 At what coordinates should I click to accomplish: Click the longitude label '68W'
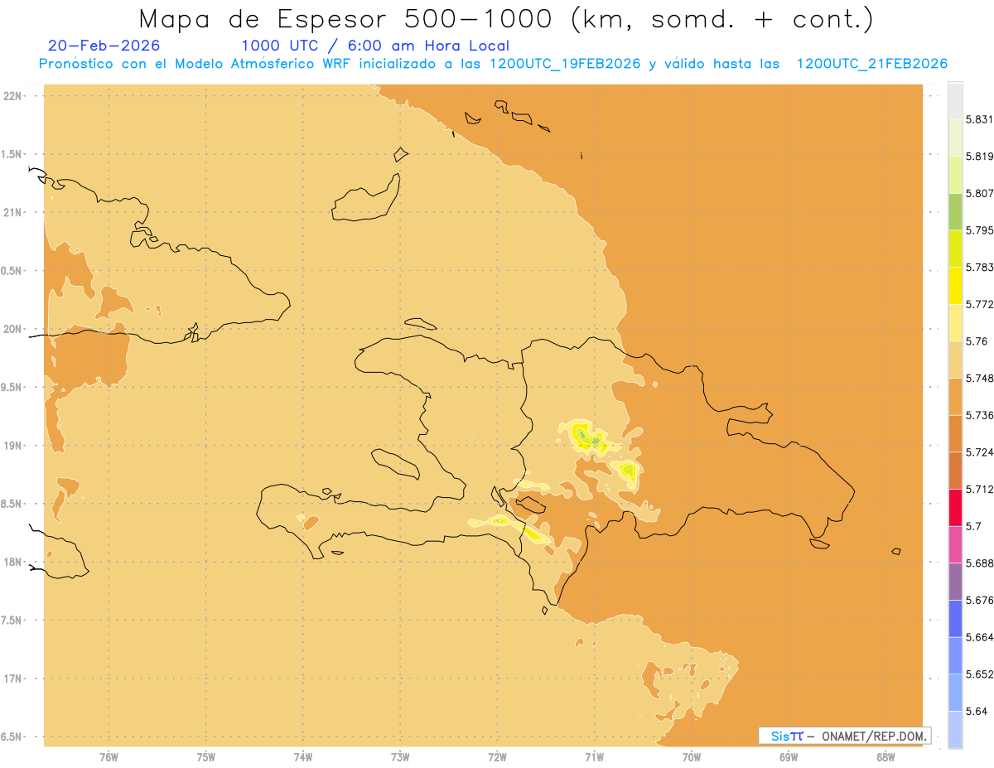click(885, 756)
